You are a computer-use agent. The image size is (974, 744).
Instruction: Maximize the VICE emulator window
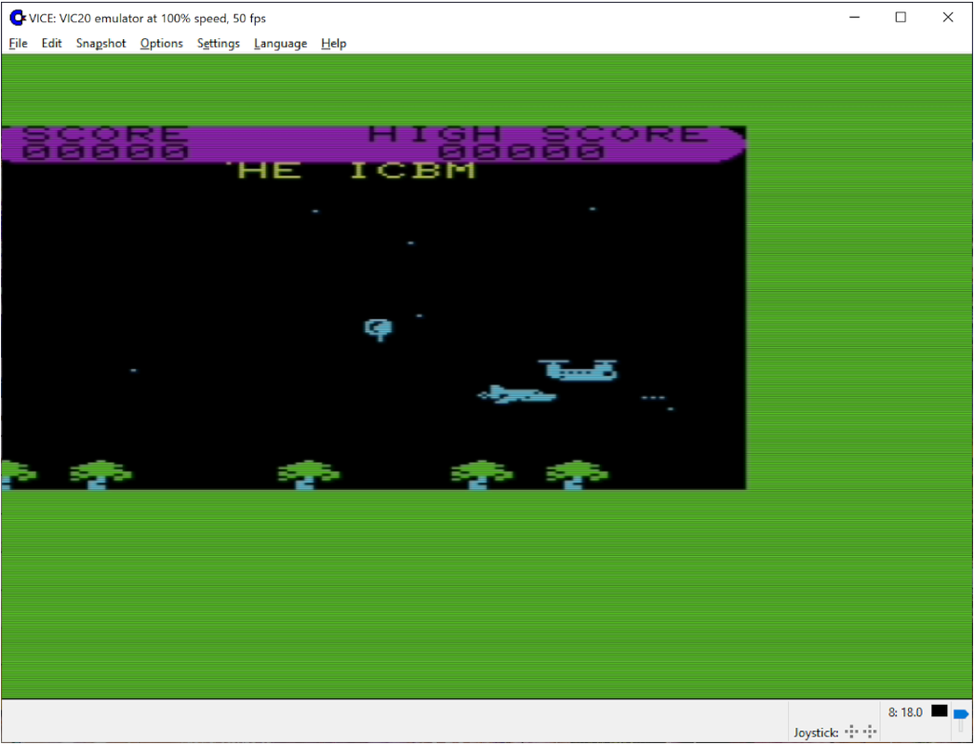click(901, 18)
